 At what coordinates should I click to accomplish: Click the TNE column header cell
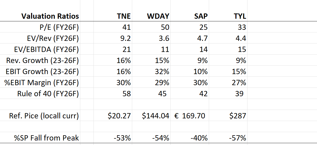(123, 16)
